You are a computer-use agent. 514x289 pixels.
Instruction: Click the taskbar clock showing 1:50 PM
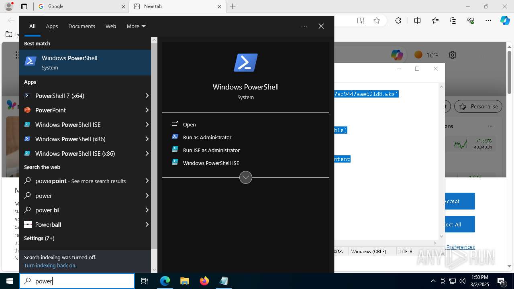tap(479, 281)
